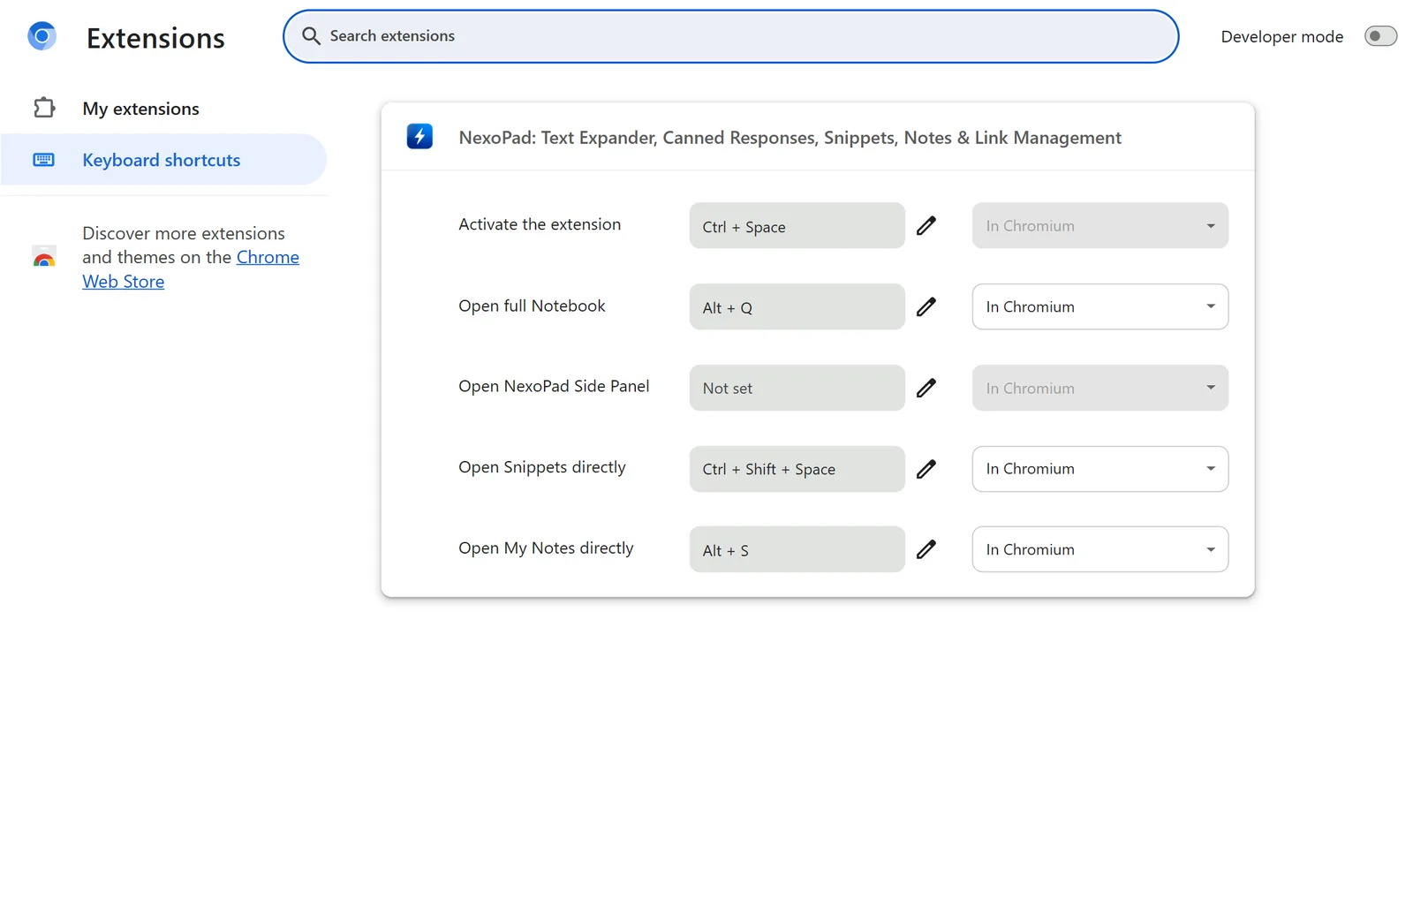This screenshot has width=1413, height=899.
Task: Click the NexoPad extension title text
Action: click(790, 138)
